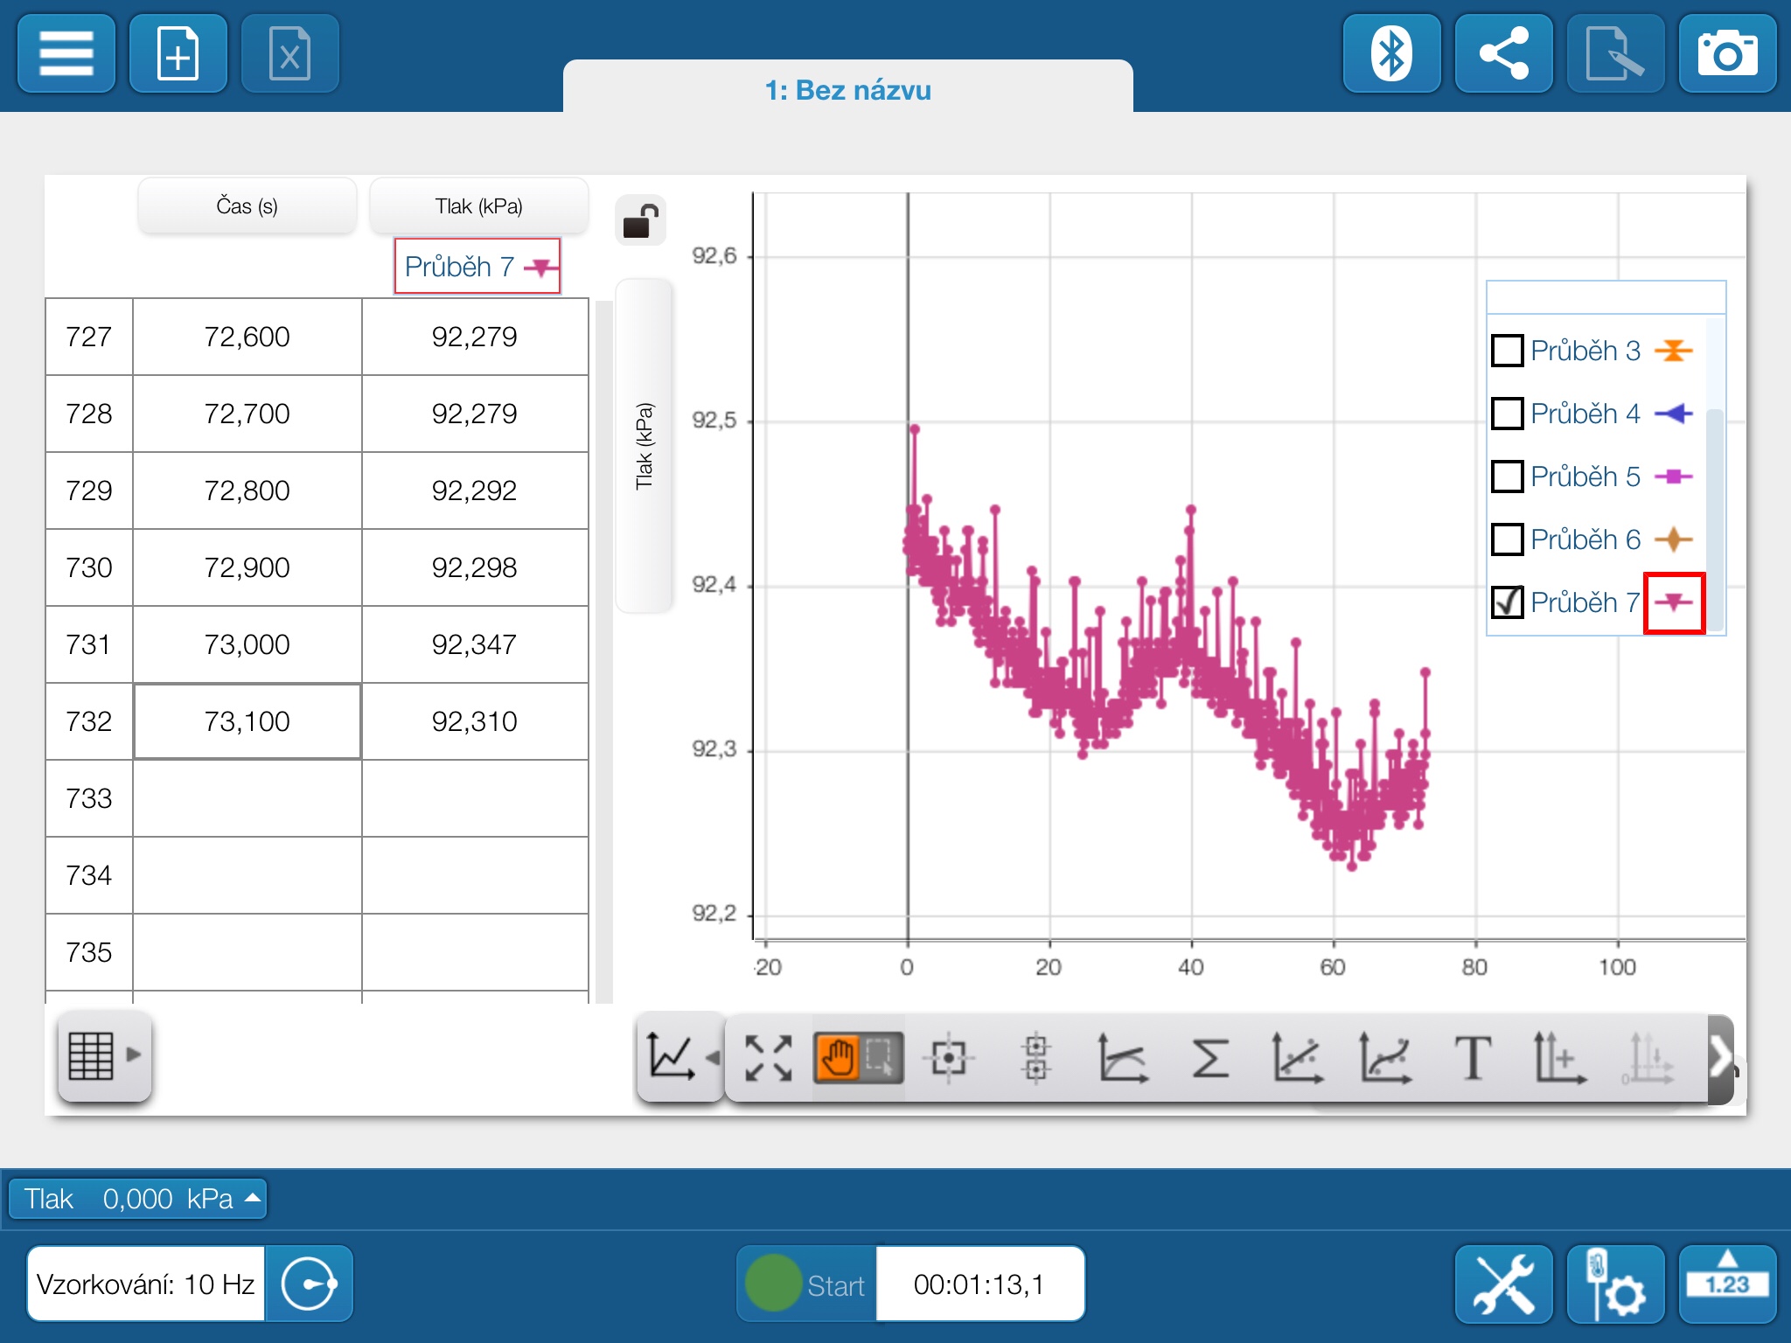The height and width of the screenshot is (1343, 1791).
Task: Open the share icon
Action: 1503,54
